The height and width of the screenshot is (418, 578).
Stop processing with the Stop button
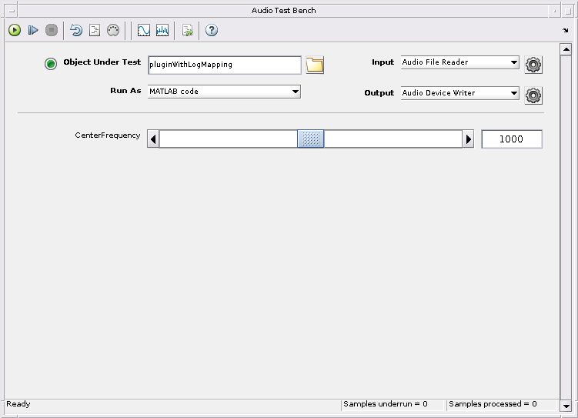52,30
